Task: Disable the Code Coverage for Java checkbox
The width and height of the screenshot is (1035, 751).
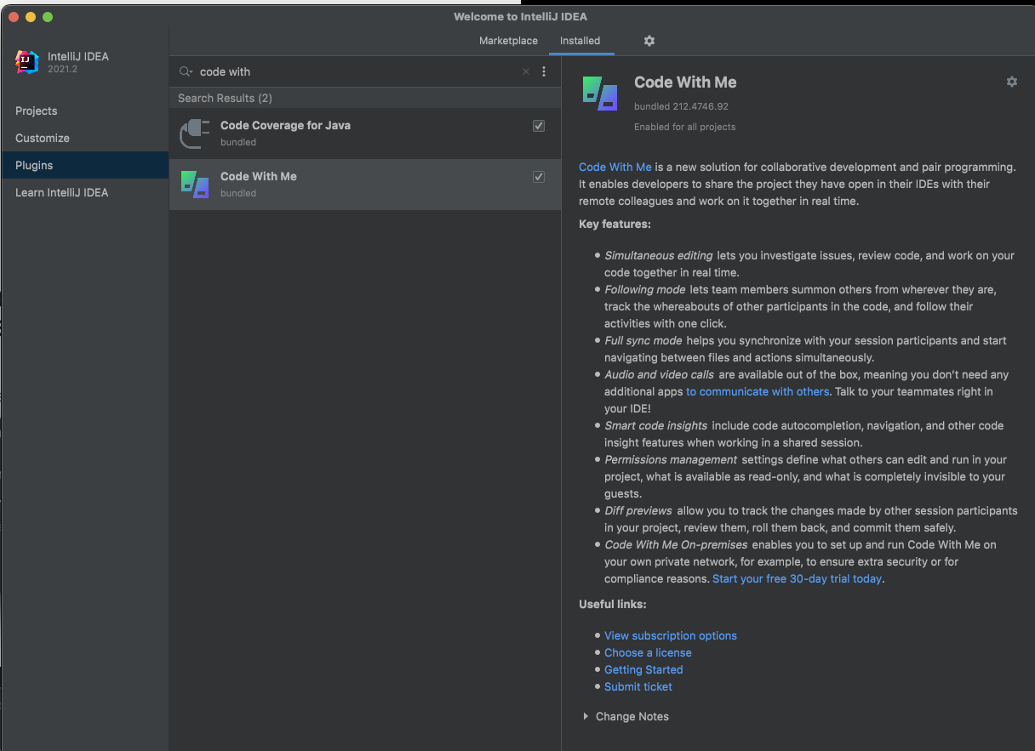Action: [x=539, y=126]
